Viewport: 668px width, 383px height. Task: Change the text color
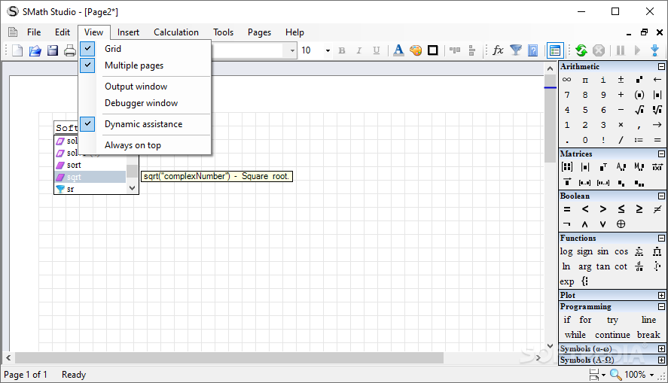tap(398, 50)
